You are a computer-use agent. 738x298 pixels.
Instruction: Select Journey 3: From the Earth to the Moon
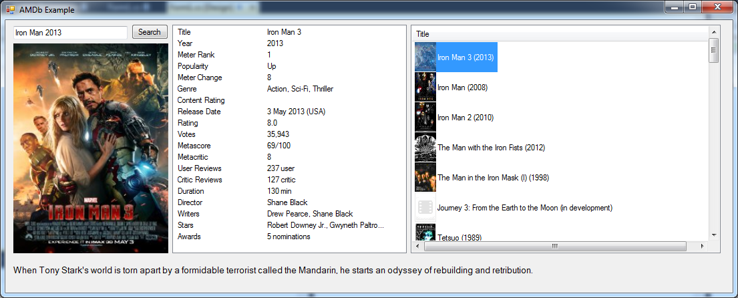[524, 208]
